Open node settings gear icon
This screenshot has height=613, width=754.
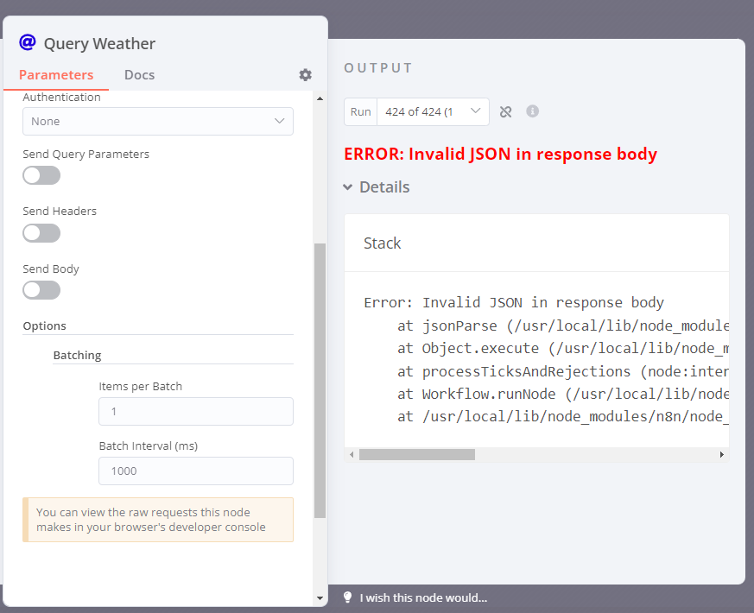point(306,75)
